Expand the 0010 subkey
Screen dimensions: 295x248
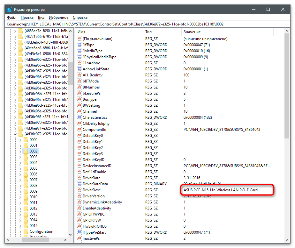coord(20,197)
